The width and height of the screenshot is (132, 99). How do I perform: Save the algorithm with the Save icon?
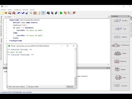(10, 13)
